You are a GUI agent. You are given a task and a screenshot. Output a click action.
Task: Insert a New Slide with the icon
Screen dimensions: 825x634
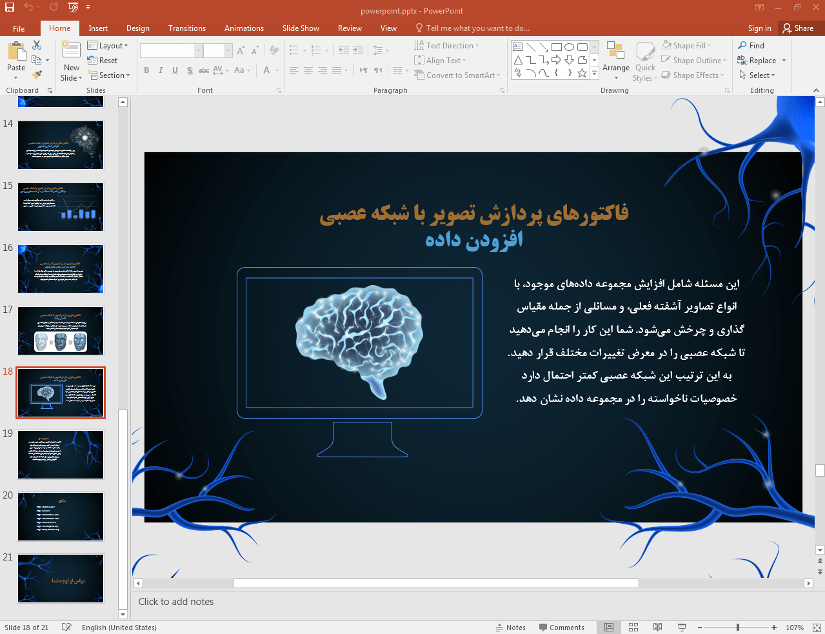71,50
